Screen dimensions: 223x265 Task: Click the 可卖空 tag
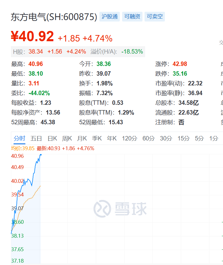[155, 16]
